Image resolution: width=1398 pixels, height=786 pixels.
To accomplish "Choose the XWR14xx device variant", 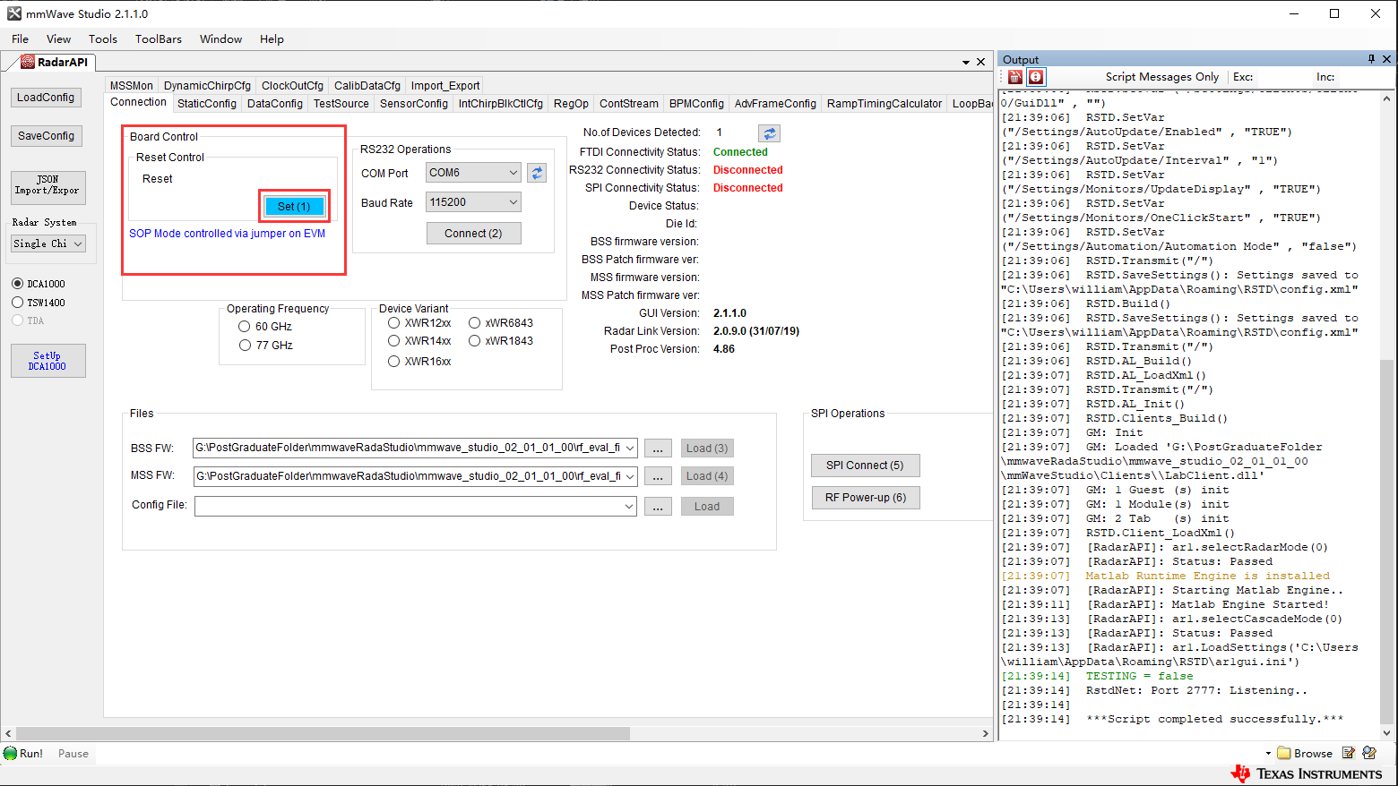I will point(393,341).
